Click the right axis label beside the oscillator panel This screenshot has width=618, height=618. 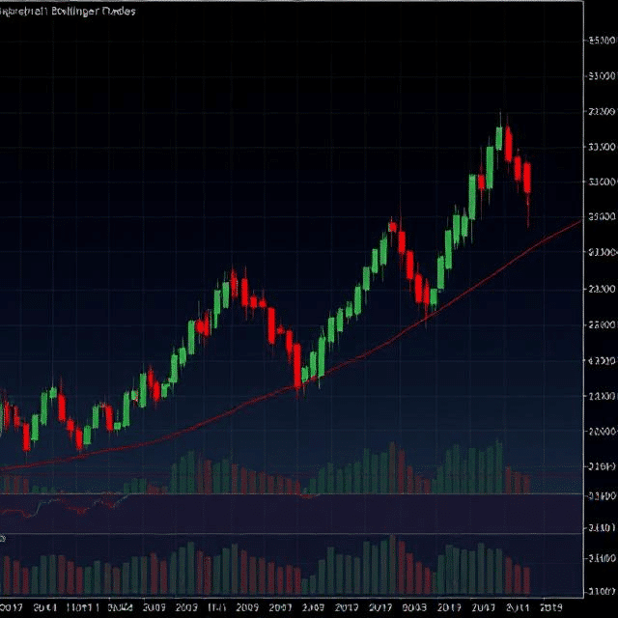[601, 495]
